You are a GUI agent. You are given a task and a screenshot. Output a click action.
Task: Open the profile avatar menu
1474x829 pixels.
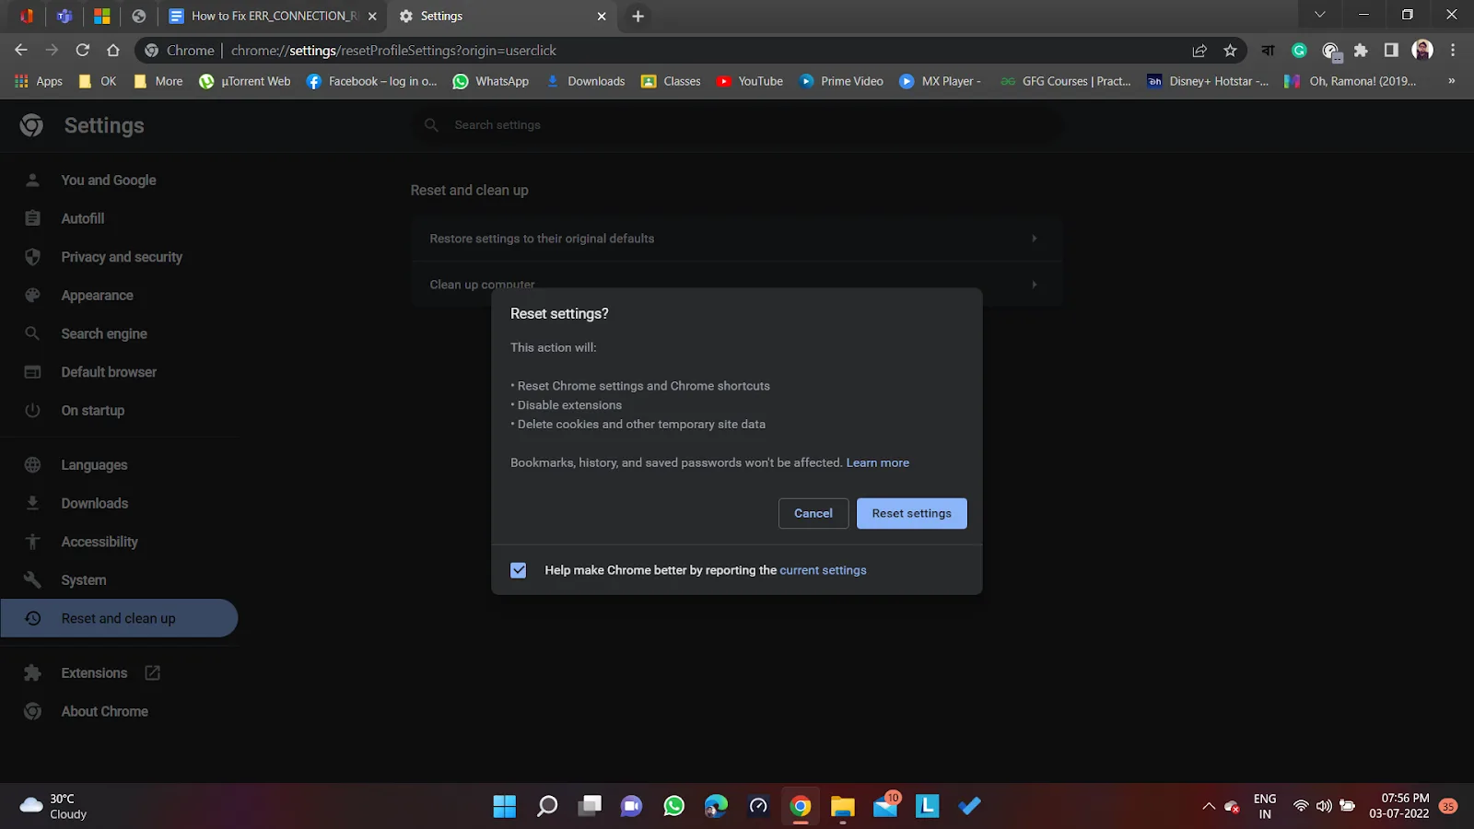click(1422, 51)
